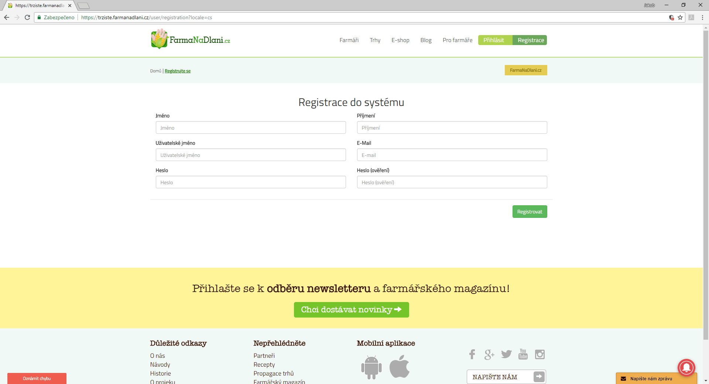Open the YouTube icon link
Screen dimensions: 709x384
coord(523,354)
